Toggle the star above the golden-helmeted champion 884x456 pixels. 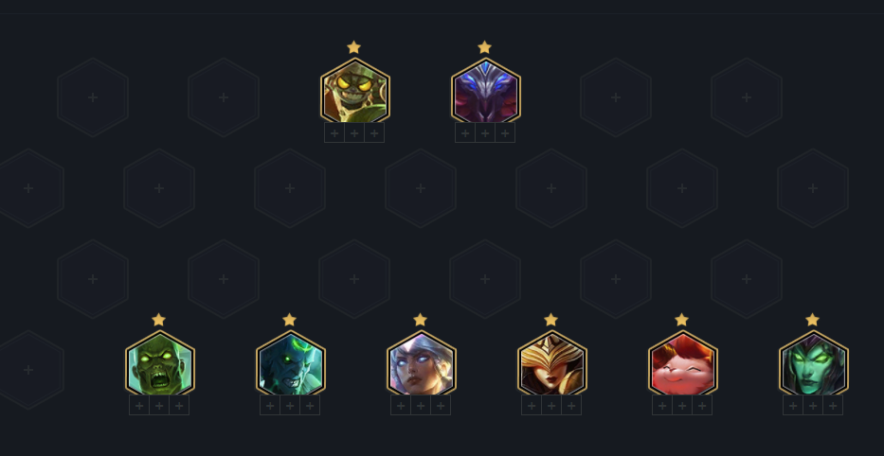point(550,320)
